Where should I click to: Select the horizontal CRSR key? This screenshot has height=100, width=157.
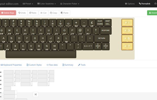(106, 46)
